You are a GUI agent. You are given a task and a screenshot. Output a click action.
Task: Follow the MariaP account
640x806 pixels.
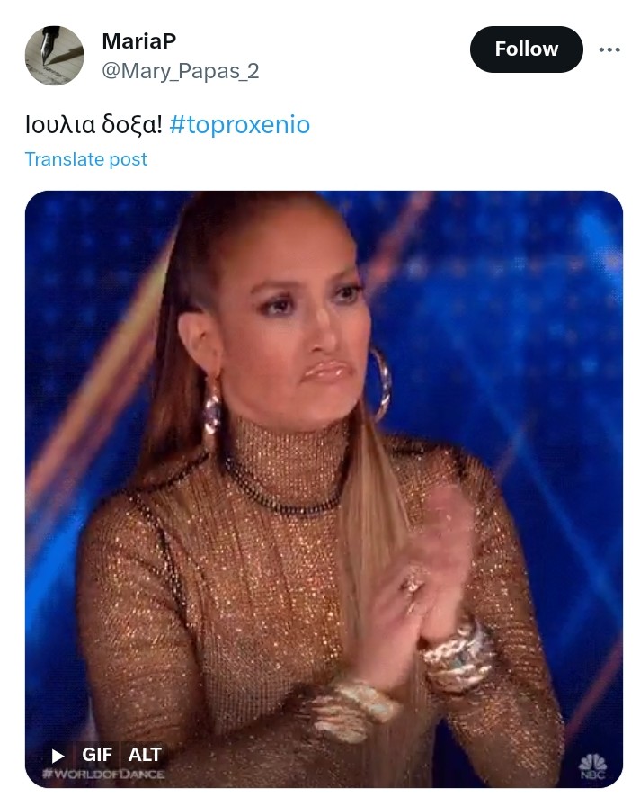527,49
